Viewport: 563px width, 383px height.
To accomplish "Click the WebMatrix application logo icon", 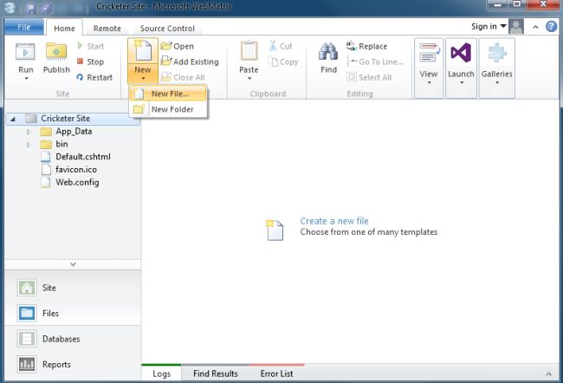I will (x=10, y=8).
